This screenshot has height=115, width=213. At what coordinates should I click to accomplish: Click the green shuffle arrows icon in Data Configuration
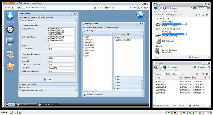[128, 34]
